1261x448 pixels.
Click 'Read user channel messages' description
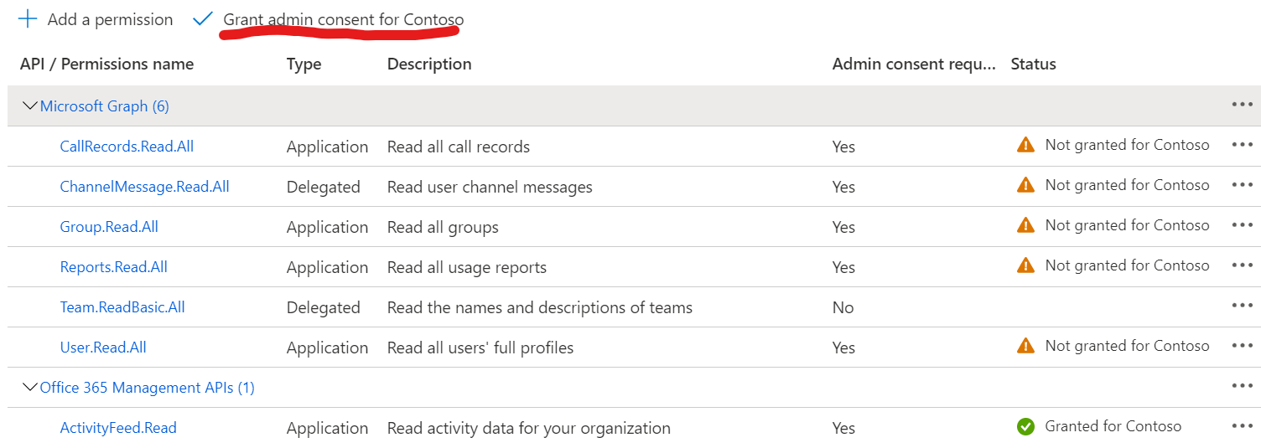[490, 187]
